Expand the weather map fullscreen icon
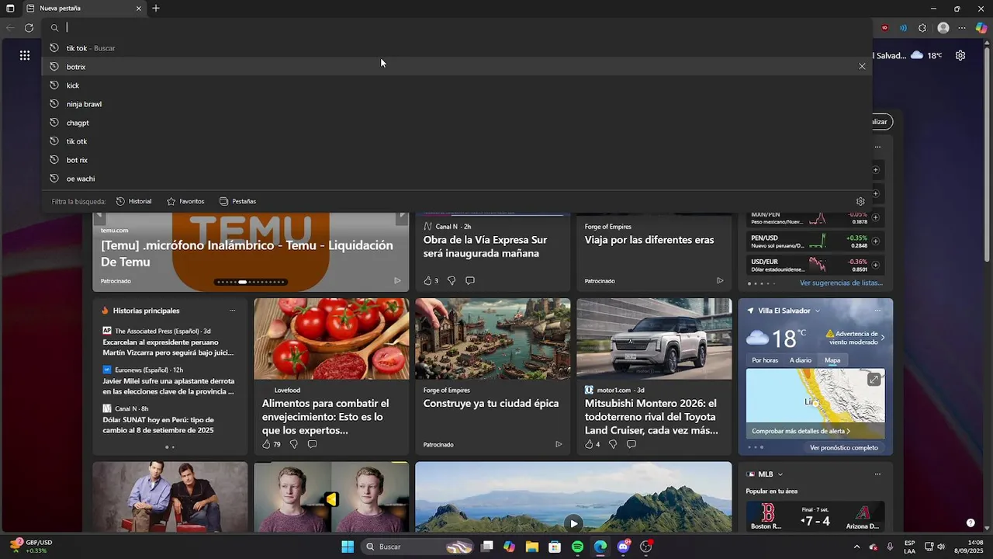Screen dimensions: 993x559 (x=874, y=379)
